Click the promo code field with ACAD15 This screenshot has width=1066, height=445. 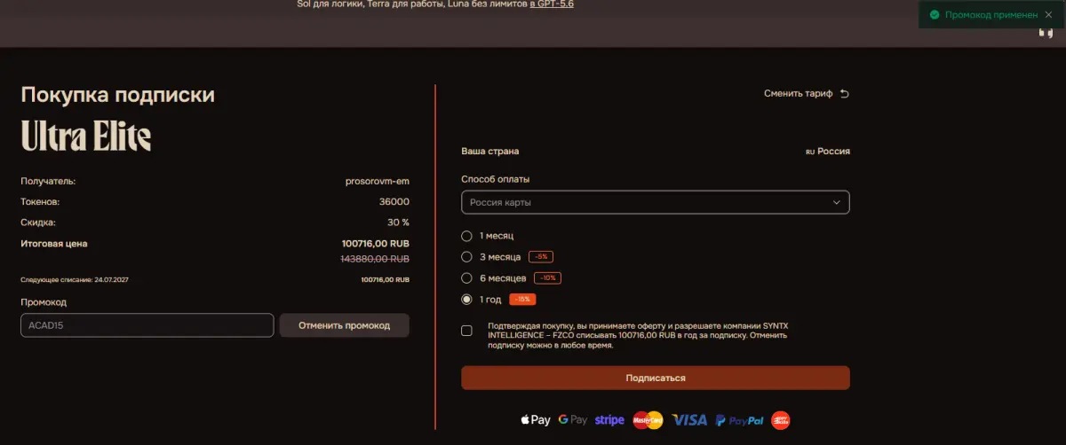pos(147,325)
